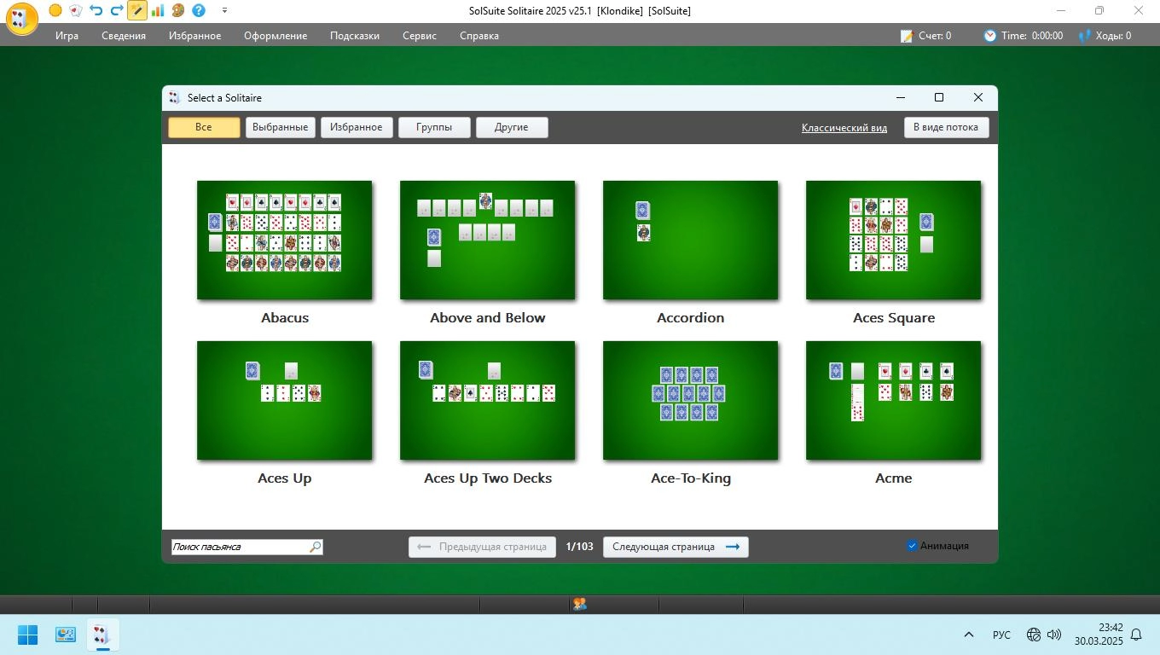
Task: Select the Accordion solitaire thumbnail
Action: tap(690, 241)
